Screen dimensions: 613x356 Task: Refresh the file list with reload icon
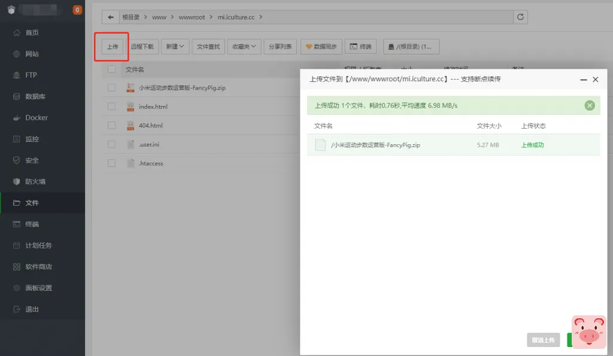coord(520,17)
